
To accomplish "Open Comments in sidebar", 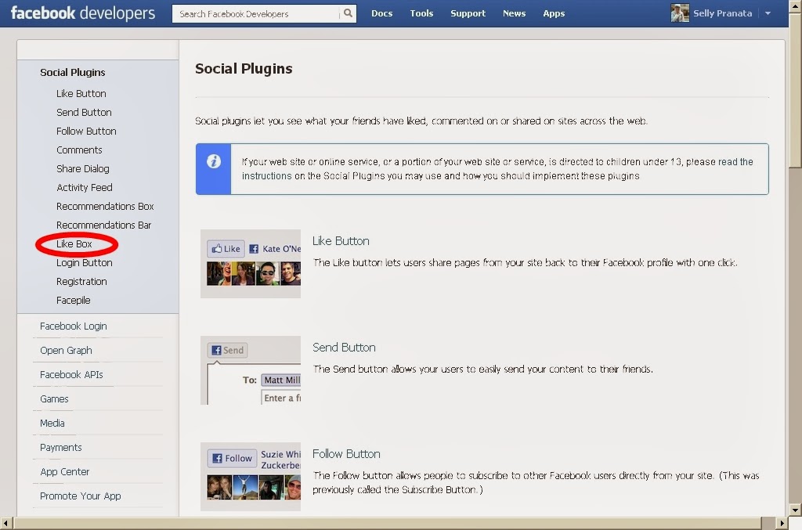I will pos(79,150).
